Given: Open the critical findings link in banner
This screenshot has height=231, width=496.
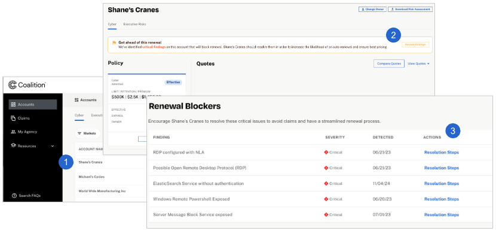Looking at the screenshot, I should [155, 47].
